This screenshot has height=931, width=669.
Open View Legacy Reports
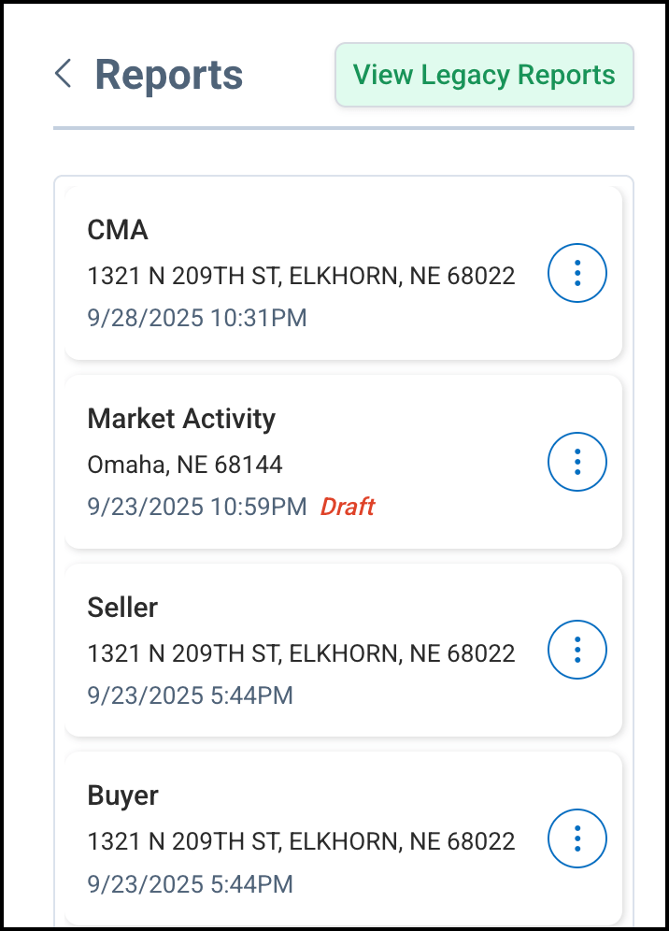484,75
